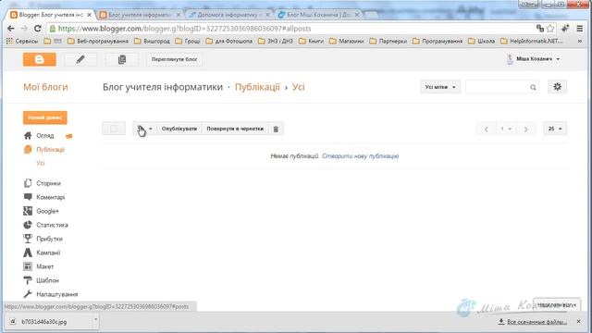Open Google+ in the sidebar
This screenshot has width=592, height=333.
(47, 211)
